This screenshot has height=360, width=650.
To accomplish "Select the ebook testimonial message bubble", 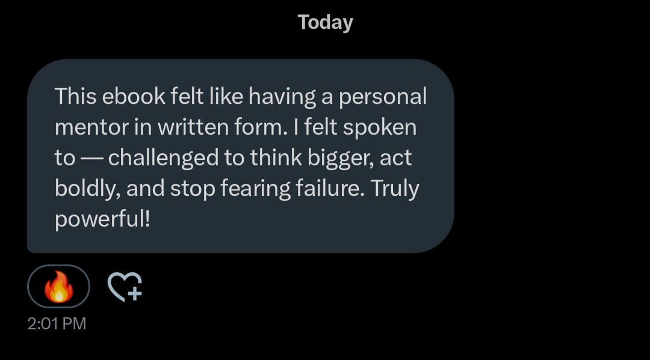I will [x=241, y=156].
